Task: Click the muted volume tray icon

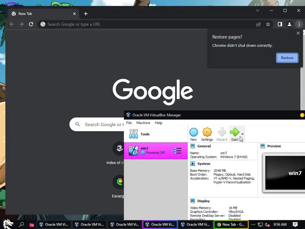Action: coord(267,225)
